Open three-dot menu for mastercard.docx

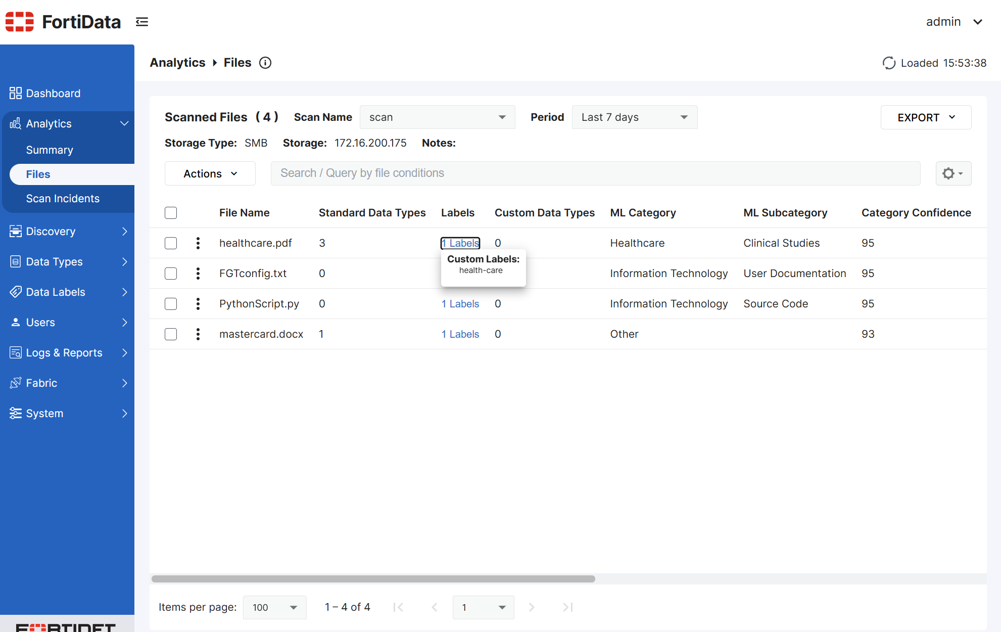point(198,334)
